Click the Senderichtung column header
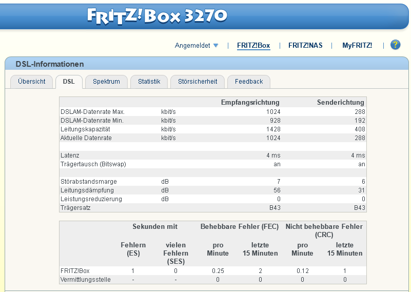Screen dimensions: 411x292 pyautogui.click(x=341, y=102)
